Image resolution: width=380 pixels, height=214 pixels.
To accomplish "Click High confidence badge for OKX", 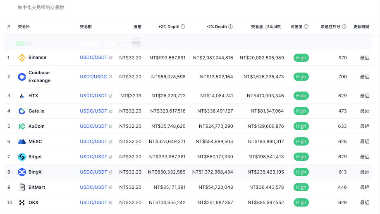I will point(301,202).
